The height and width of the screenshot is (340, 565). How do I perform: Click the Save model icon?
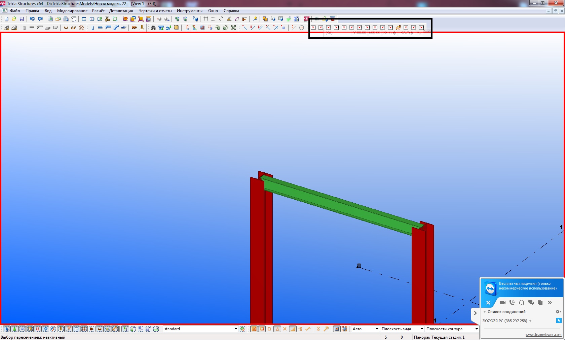(22, 19)
